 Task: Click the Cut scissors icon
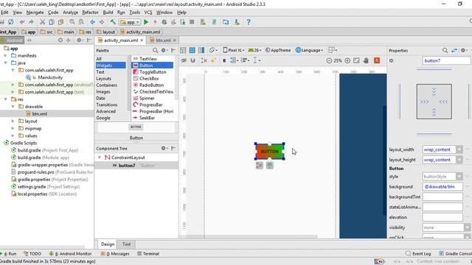click(43, 22)
